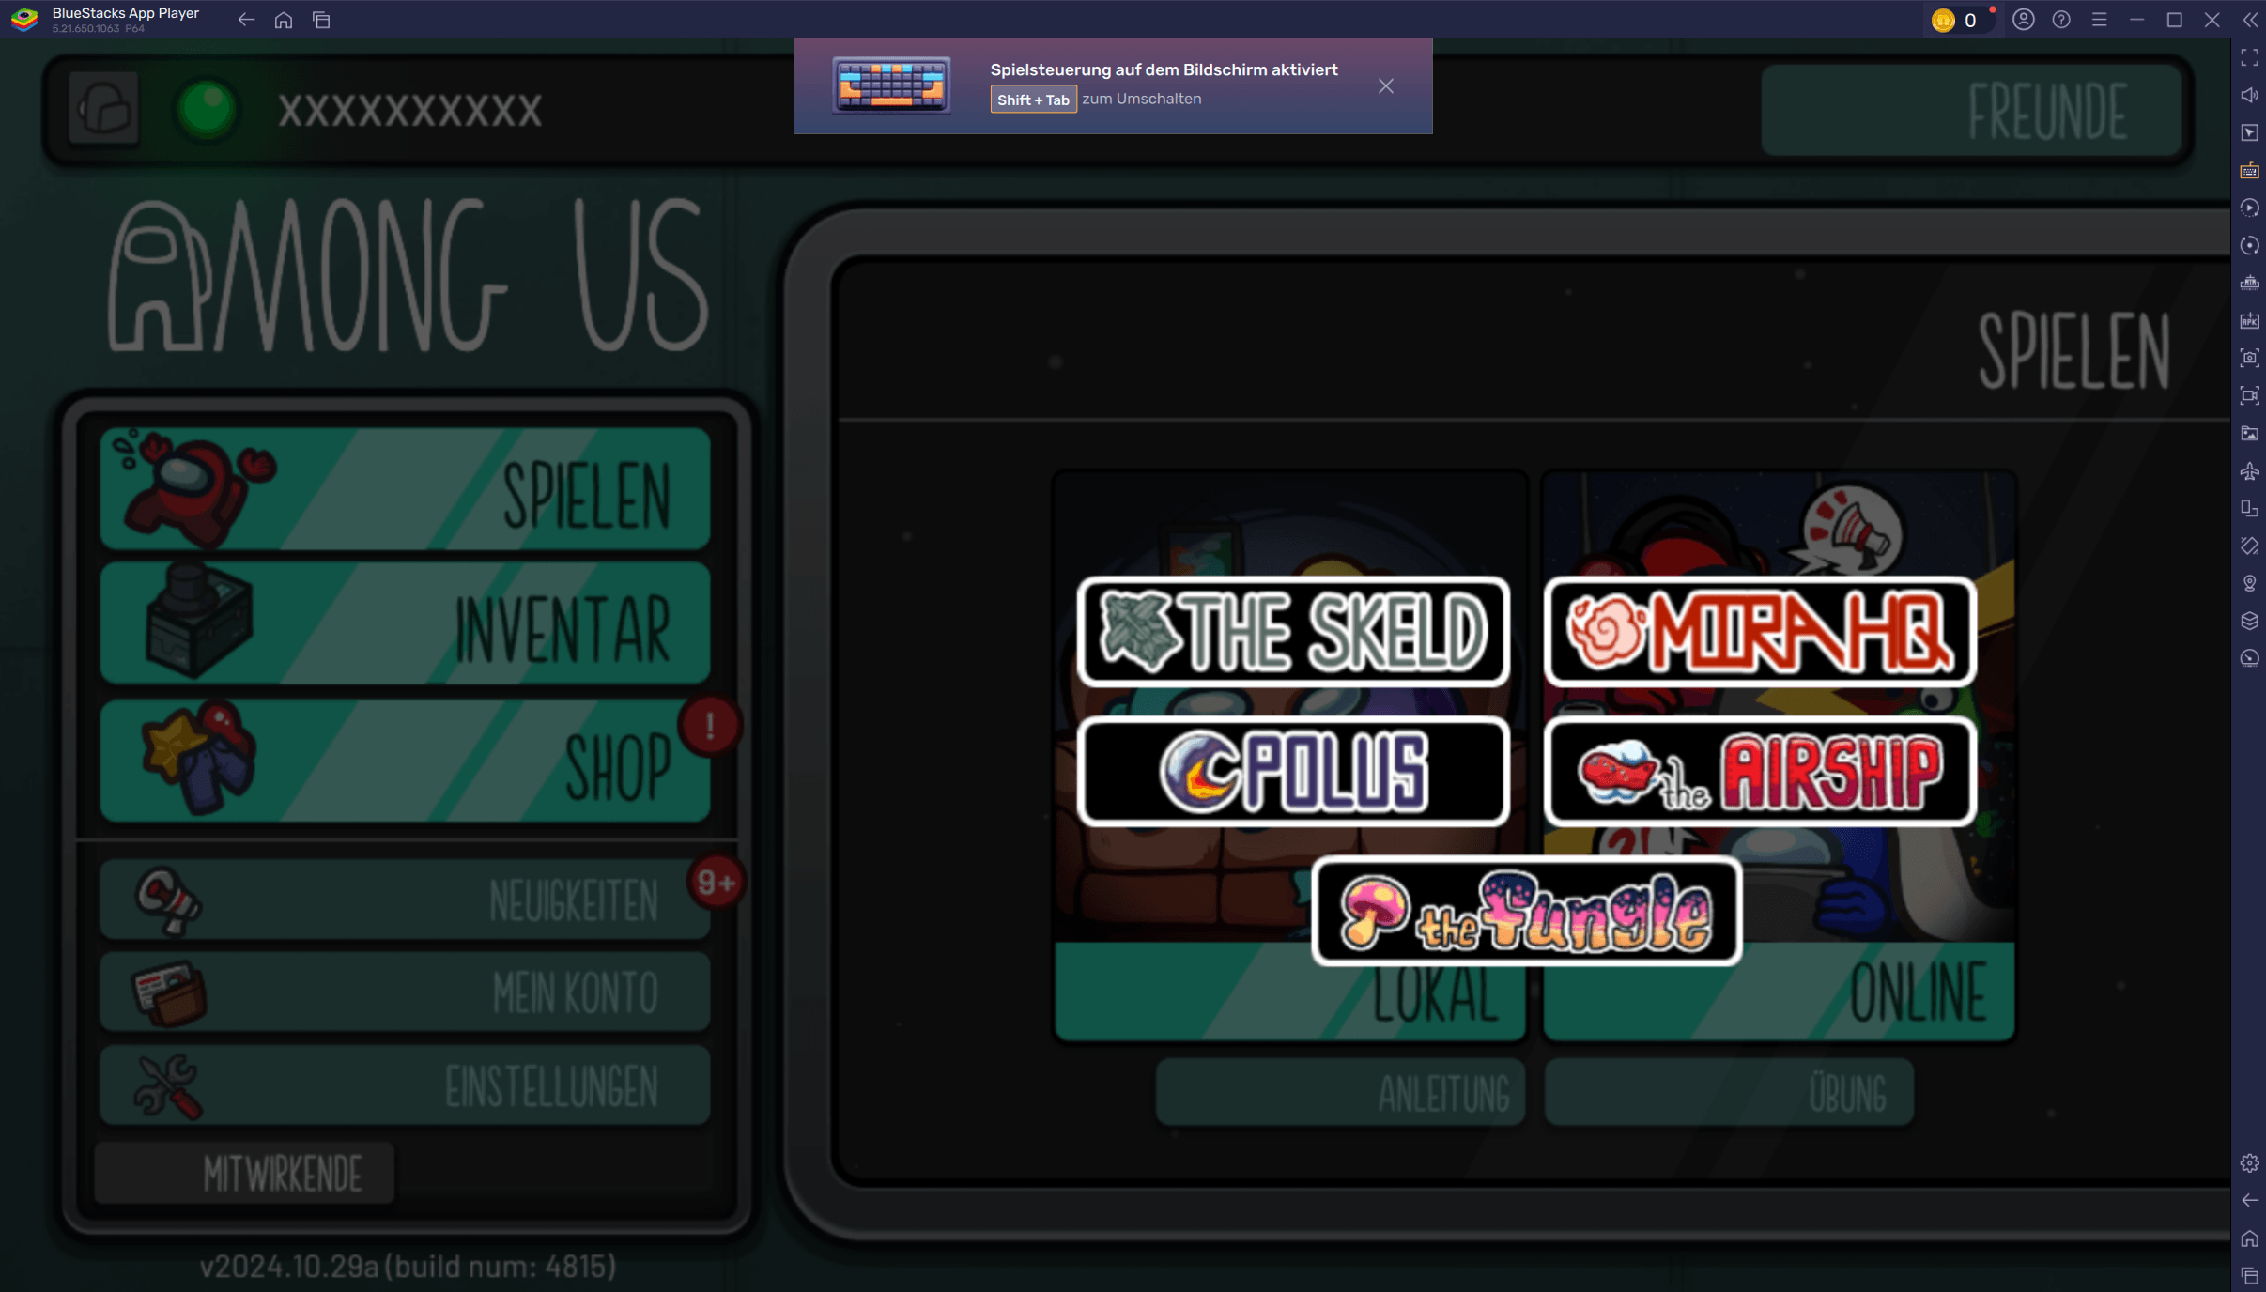This screenshot has width=2266, height=1292.
Task: Open the multi-instance layers icon in sidebar
Action: (2249, 622)
